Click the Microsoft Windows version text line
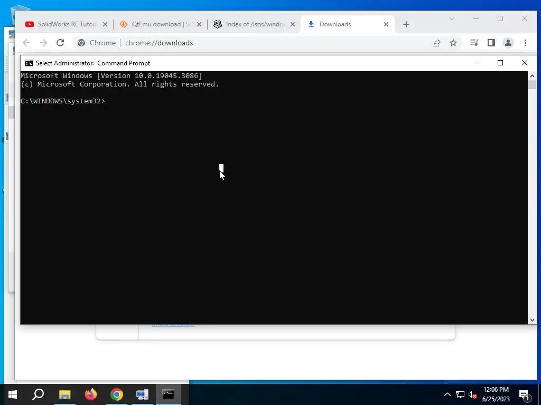This screenshot has width=541, height=405. (111, 76)
